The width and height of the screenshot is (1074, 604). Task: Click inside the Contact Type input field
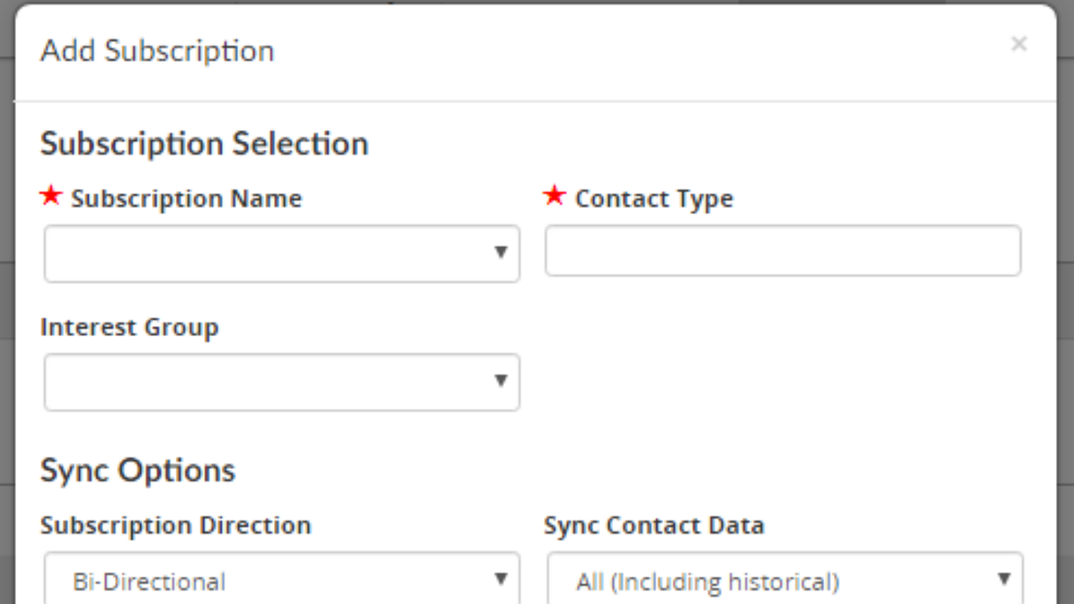782,251
